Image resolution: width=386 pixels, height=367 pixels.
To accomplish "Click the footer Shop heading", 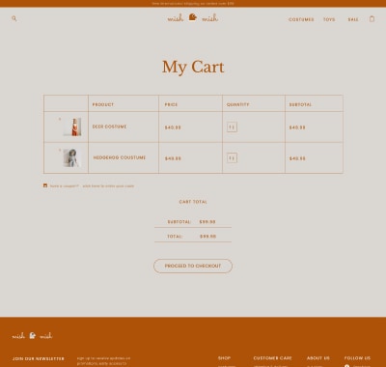I will coord(224,358).
